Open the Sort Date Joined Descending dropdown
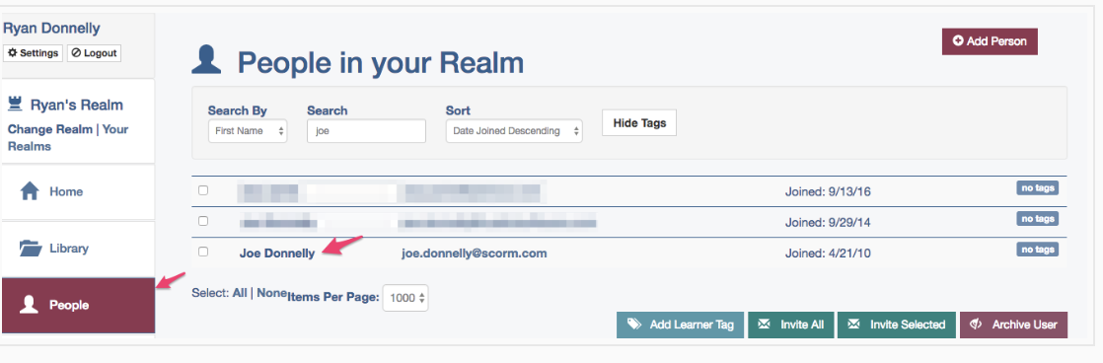Viewport: 1103px width, 363px height. [x=514, y=131]
